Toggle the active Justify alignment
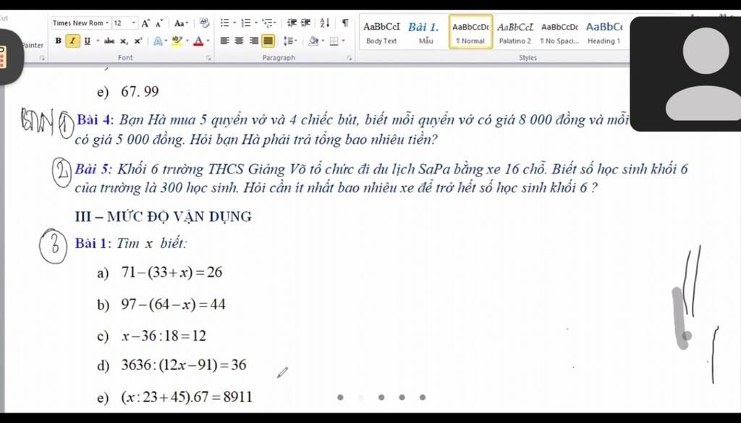Screen dimensions: 741x423 coord(268,41)
